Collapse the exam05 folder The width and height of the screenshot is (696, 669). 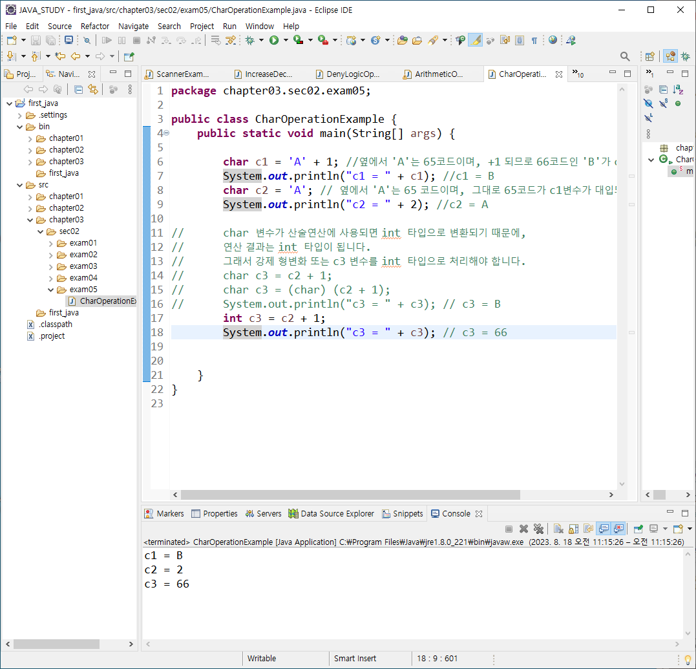(50, 290)
